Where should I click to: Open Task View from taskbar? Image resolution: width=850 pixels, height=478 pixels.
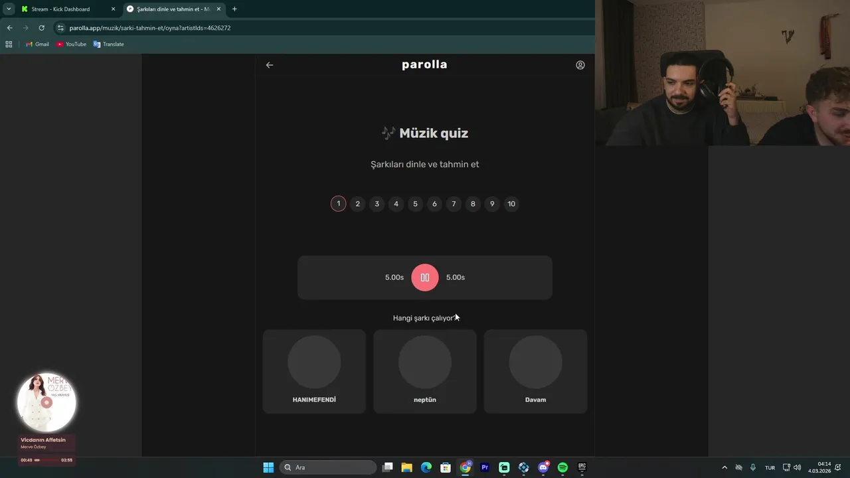point(388,467)
